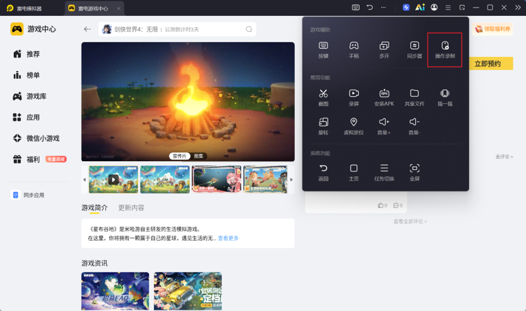Click the 返回 back system function

pos(323,173)
